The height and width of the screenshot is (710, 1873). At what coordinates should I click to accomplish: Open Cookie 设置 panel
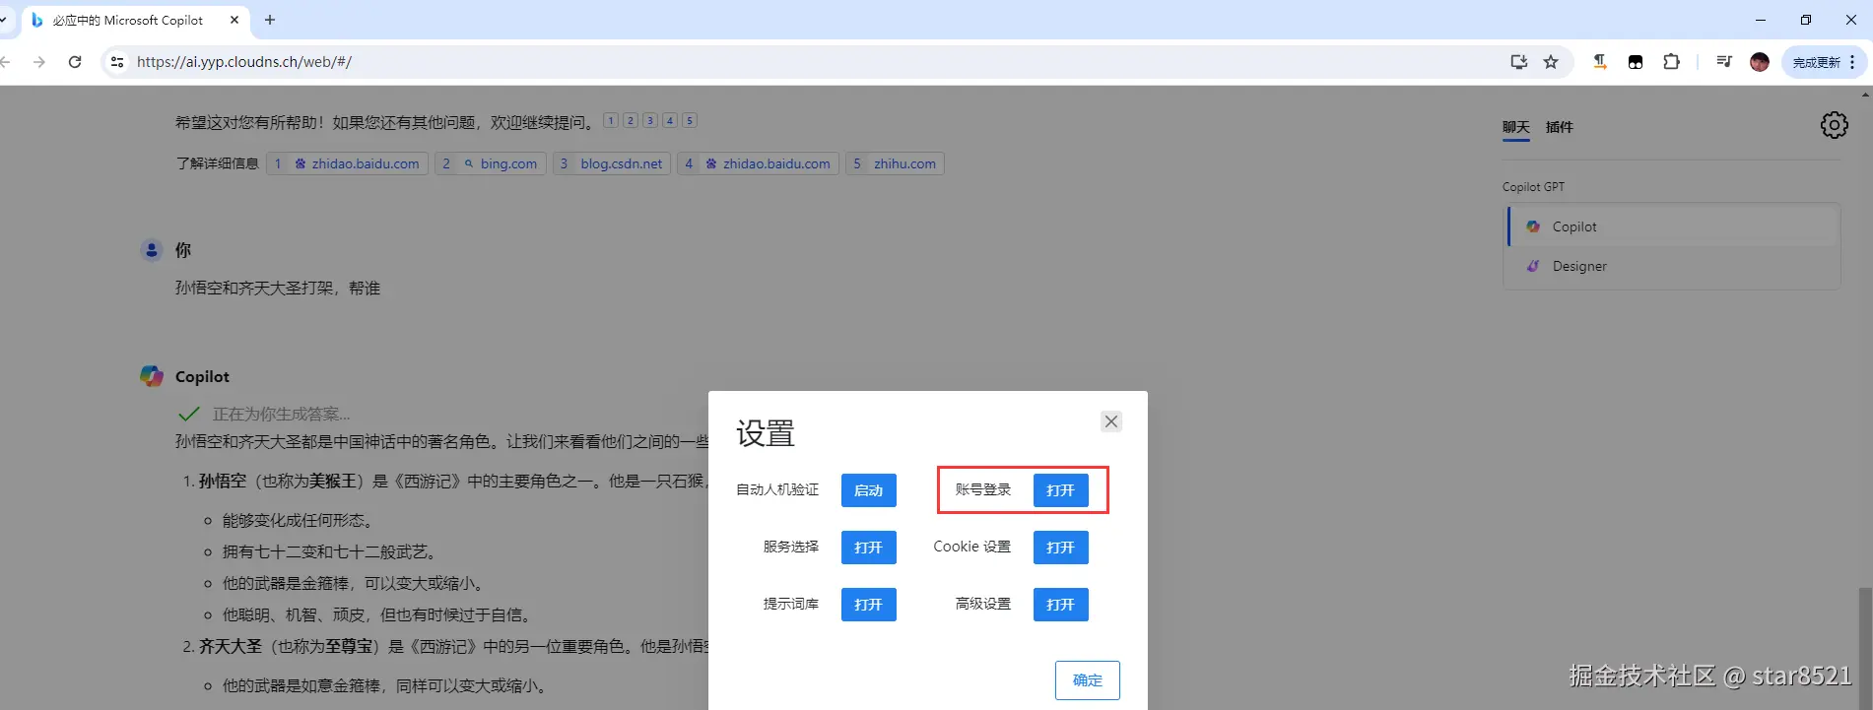(x=1060, y=548)
